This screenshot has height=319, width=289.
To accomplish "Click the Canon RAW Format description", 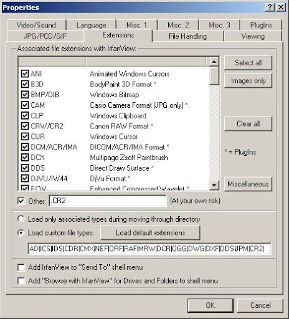I will [x=121, y=126].
